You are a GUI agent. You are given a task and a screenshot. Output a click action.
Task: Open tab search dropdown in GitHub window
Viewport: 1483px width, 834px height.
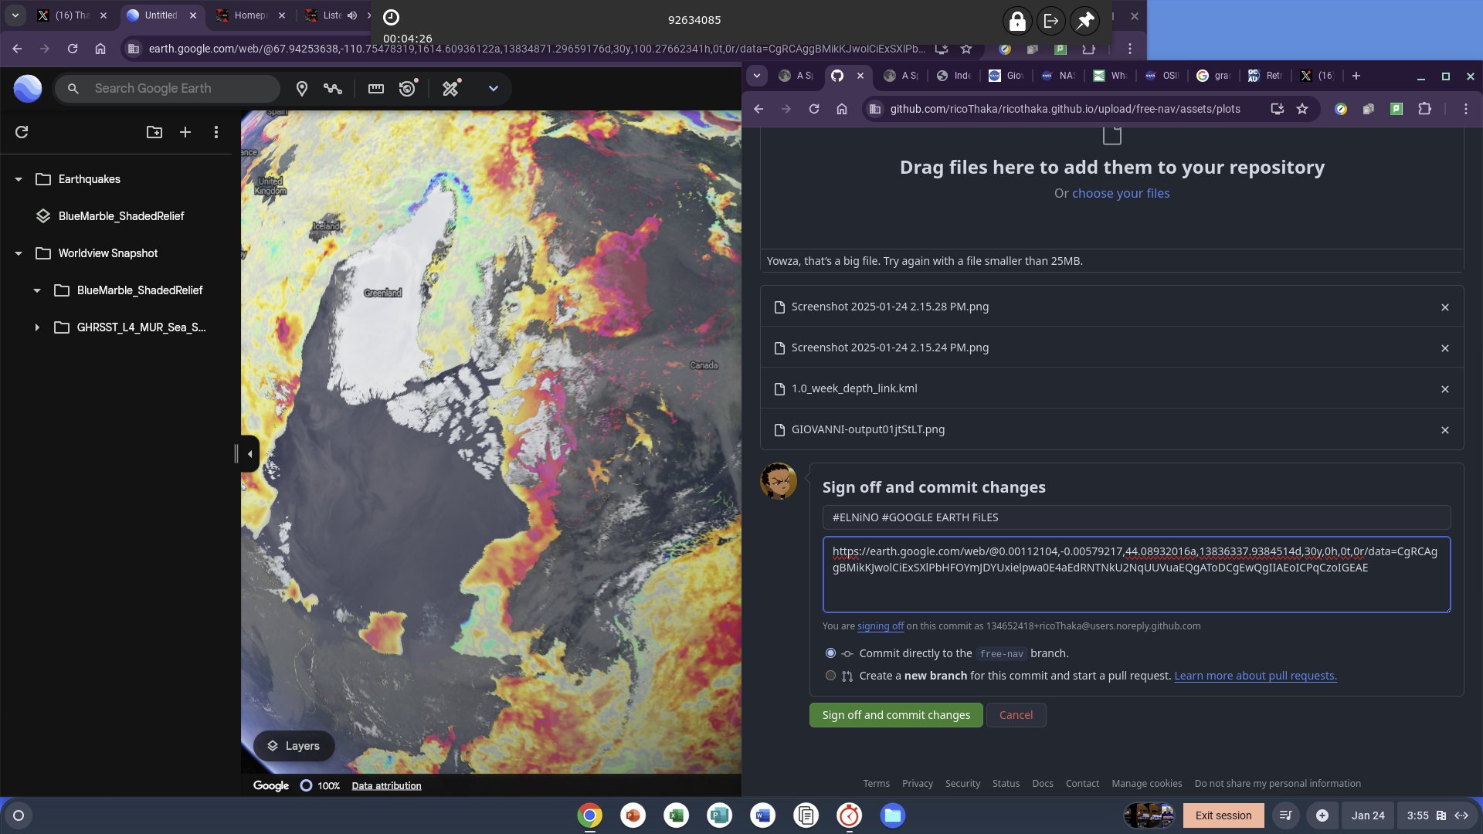pos(757,76)
